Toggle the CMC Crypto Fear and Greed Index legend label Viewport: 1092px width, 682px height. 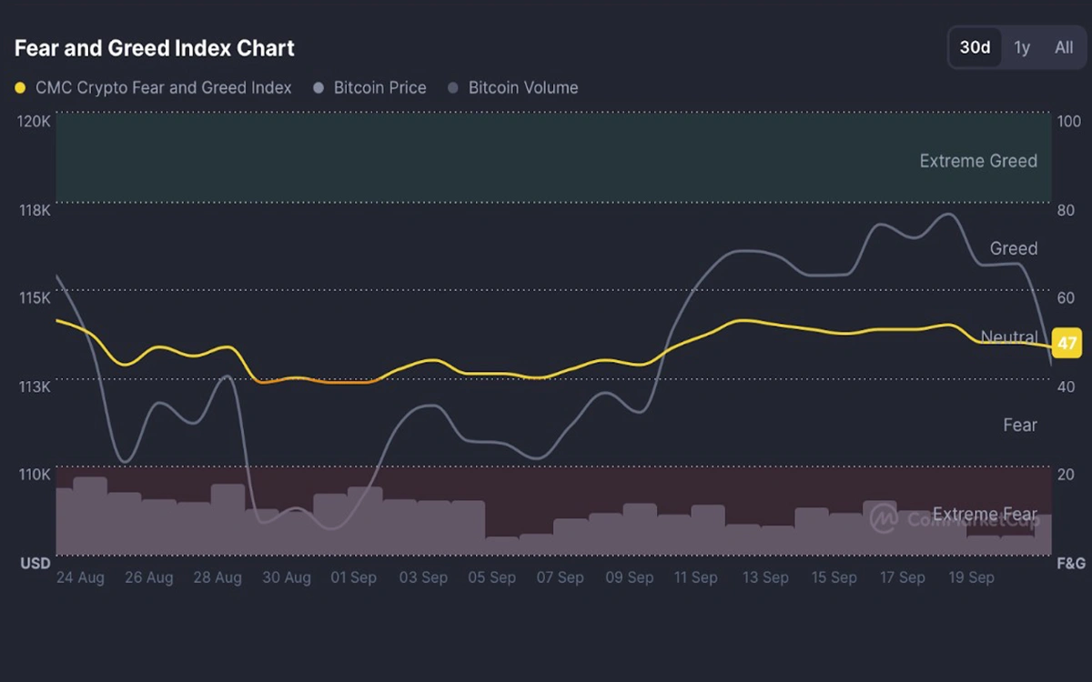click(163, 88)
